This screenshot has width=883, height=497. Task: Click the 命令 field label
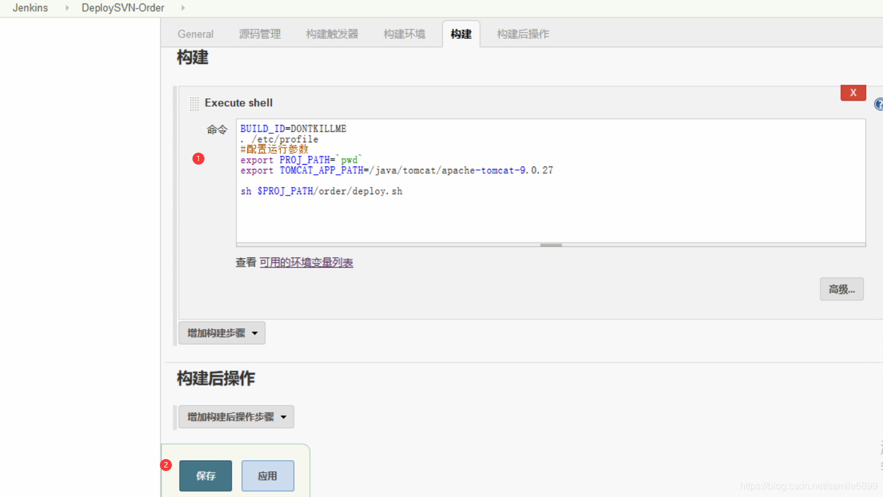click(217, 130)
